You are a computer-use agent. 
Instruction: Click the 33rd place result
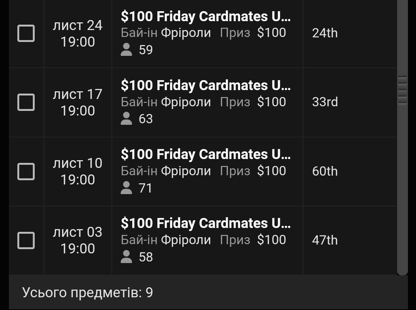tap(325, 102)
